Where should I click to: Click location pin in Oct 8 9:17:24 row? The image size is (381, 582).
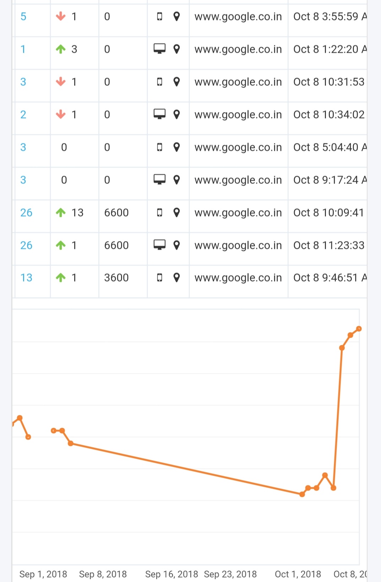click(176, 180)
